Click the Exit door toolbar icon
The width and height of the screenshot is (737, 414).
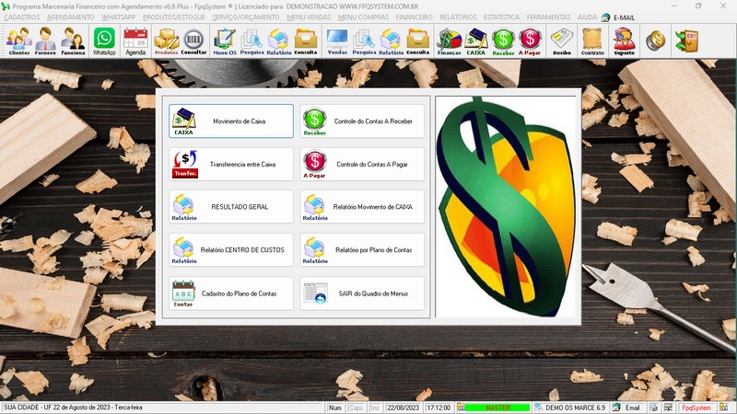tap(686, 41)
